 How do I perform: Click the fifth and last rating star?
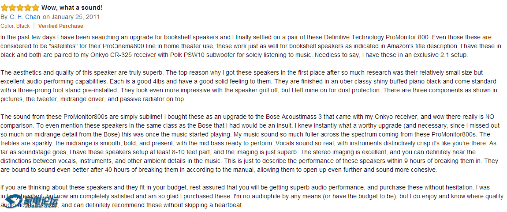pyautogui.click(x=35, y=7)
